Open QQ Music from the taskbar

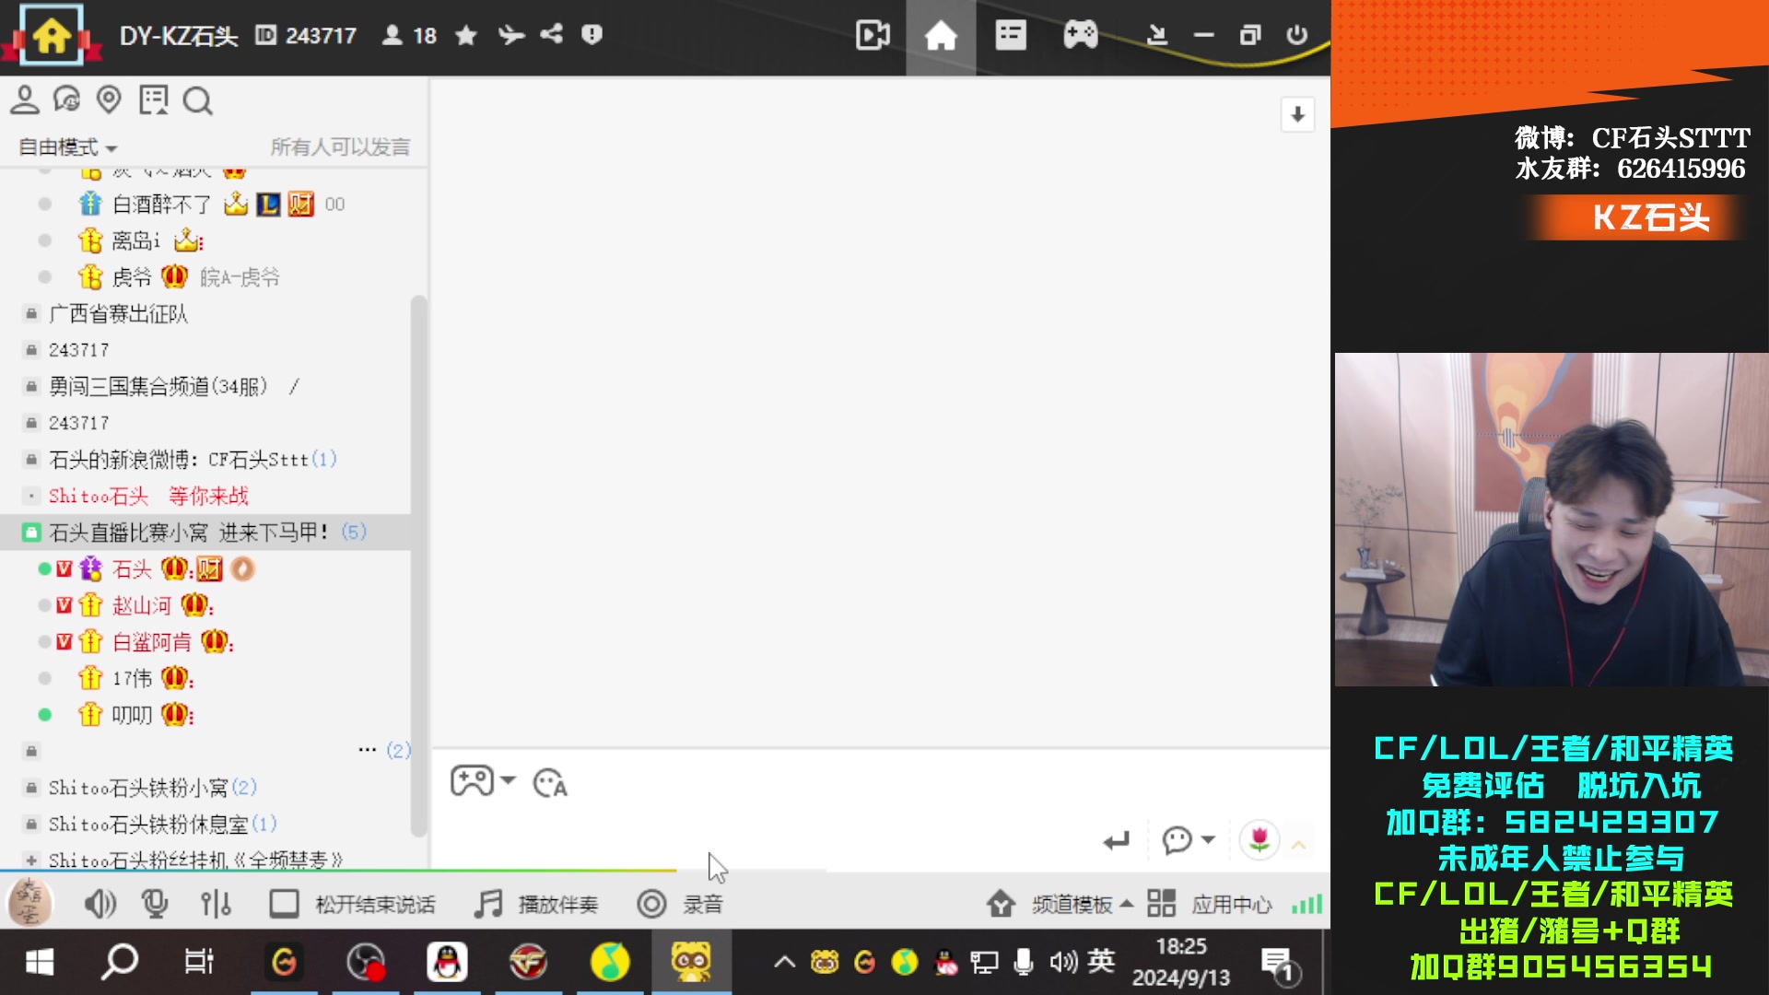tap(610, 963)
